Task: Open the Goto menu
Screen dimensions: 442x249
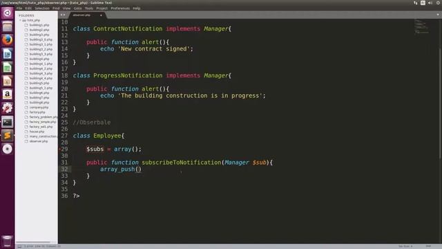Action: point(77,8)
